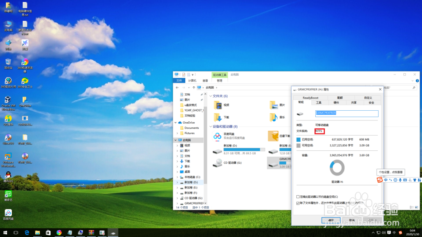The width and height of the screenshot is (422, 237).
Task: Click the 个性设置，点我看看 tooltip
Action: click(x=391, y=172)
